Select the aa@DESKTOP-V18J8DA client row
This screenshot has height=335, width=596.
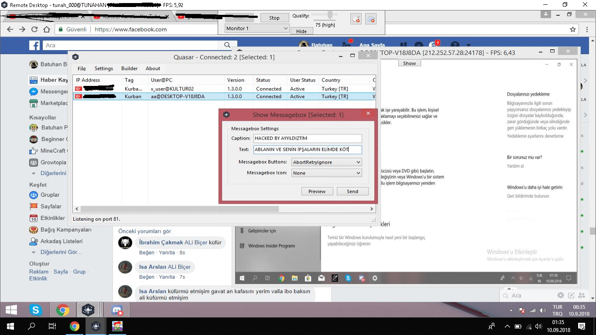tap(225, 96)
